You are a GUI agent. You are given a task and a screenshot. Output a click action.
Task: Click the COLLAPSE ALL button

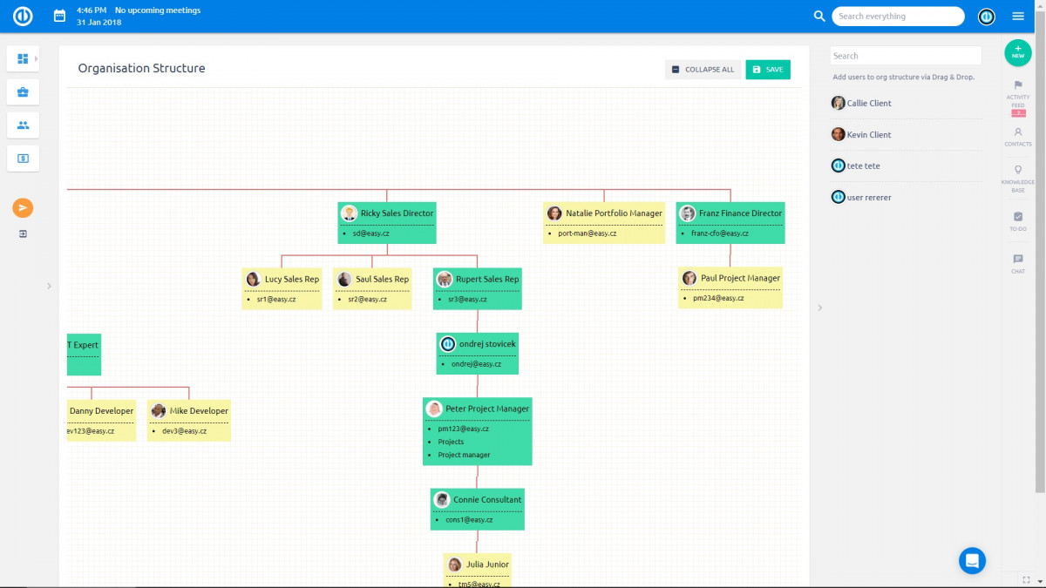pyautogui.click(x=703, y=69)
